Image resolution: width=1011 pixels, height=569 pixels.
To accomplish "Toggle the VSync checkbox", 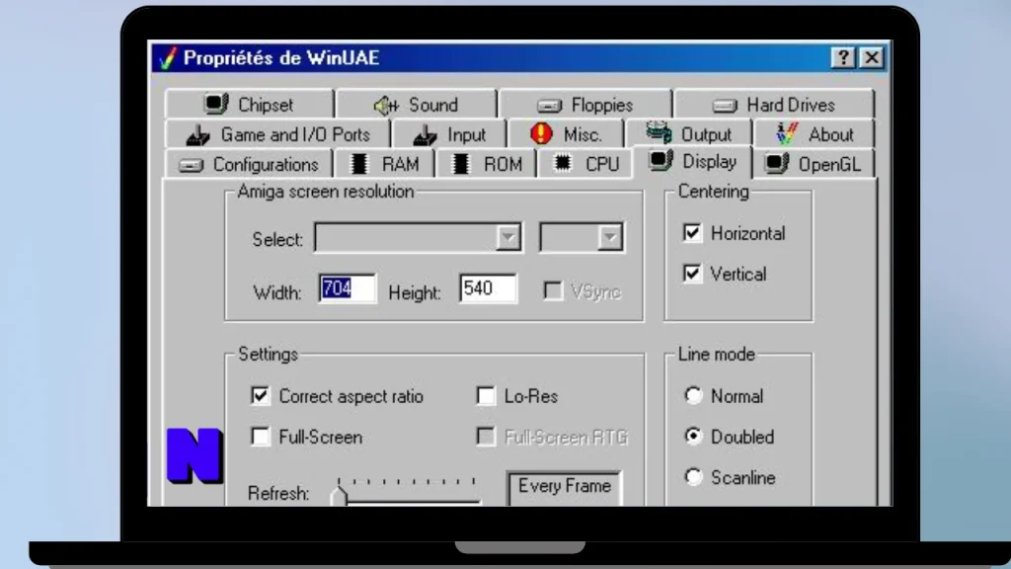I will (553, 291).
